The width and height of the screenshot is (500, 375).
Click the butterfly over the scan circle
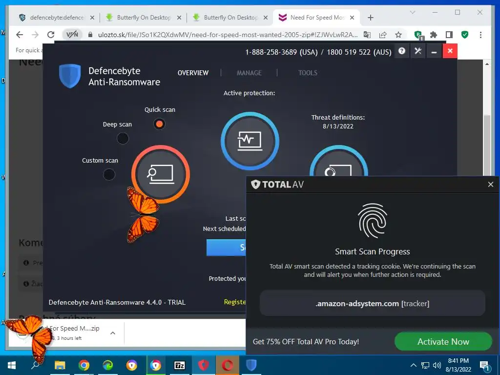point(143,215)
